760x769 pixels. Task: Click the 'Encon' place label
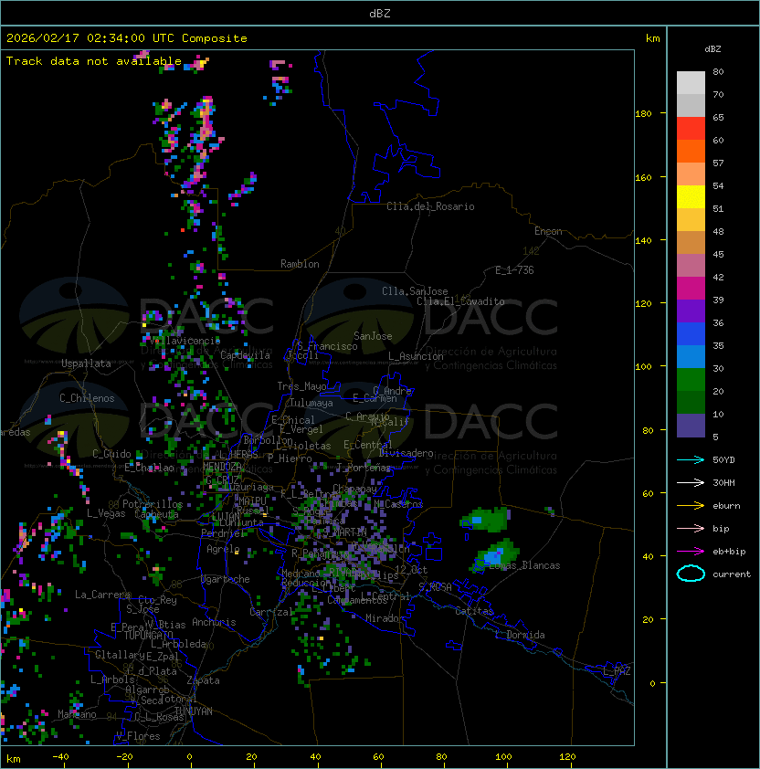pos(548,231)
